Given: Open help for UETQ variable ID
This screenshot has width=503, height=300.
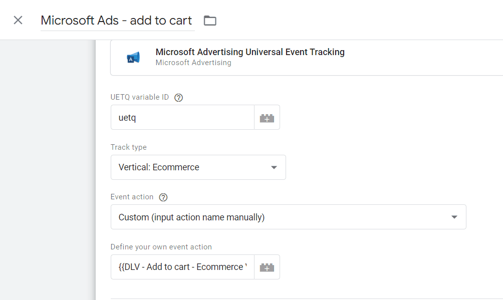Looking at the screenshot, I should point(178,97).
